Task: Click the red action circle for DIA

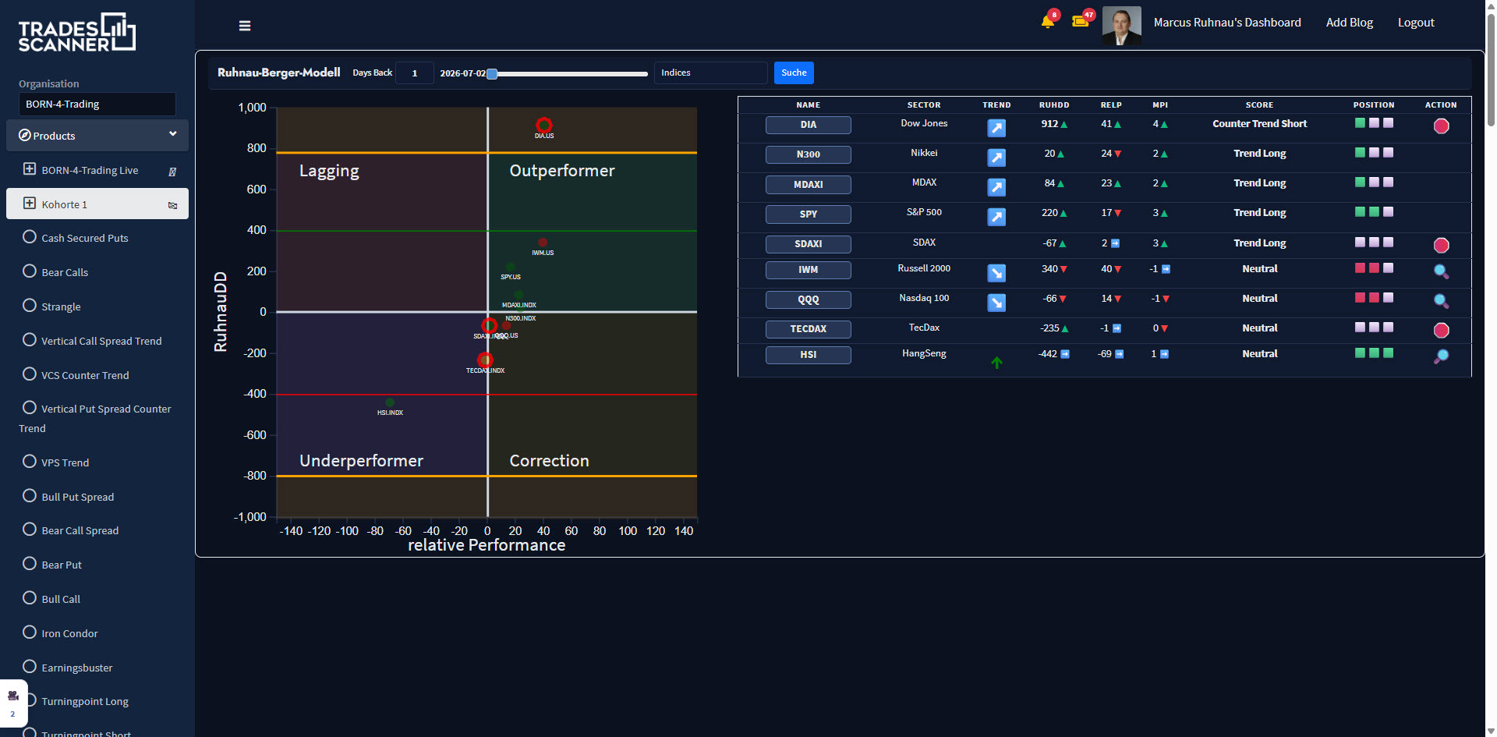Action: point(1441,126)
